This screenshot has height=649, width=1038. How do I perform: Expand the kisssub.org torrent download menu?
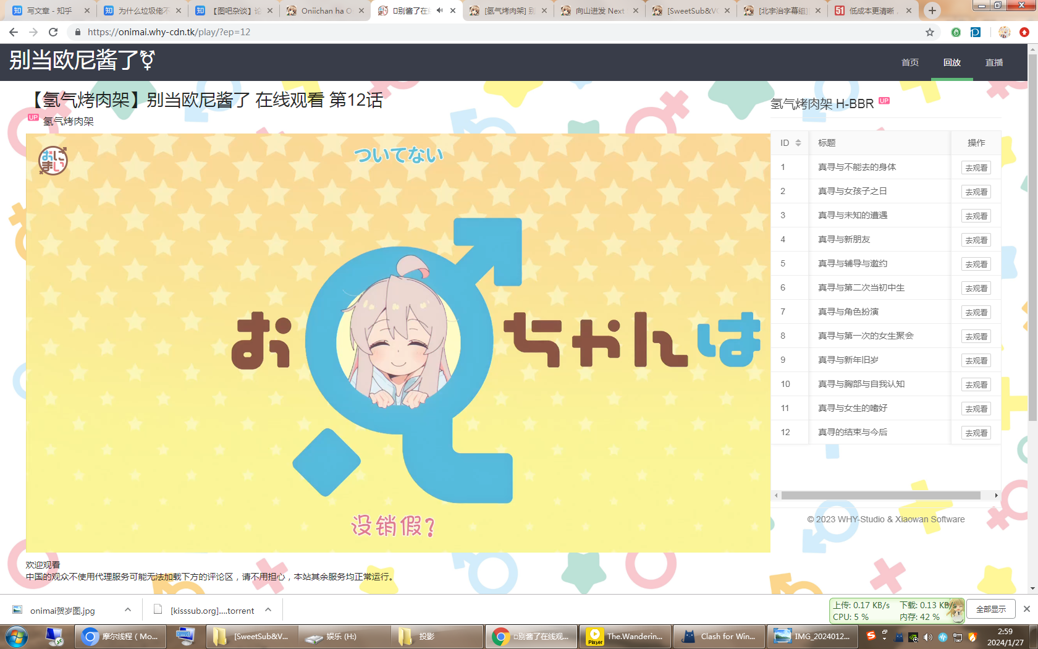268,610
